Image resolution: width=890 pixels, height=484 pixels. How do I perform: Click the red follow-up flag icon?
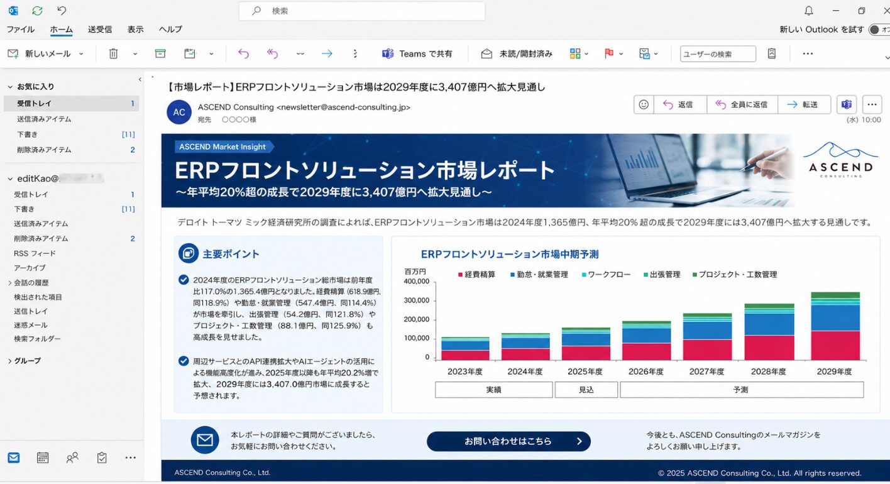click(608, 53)
